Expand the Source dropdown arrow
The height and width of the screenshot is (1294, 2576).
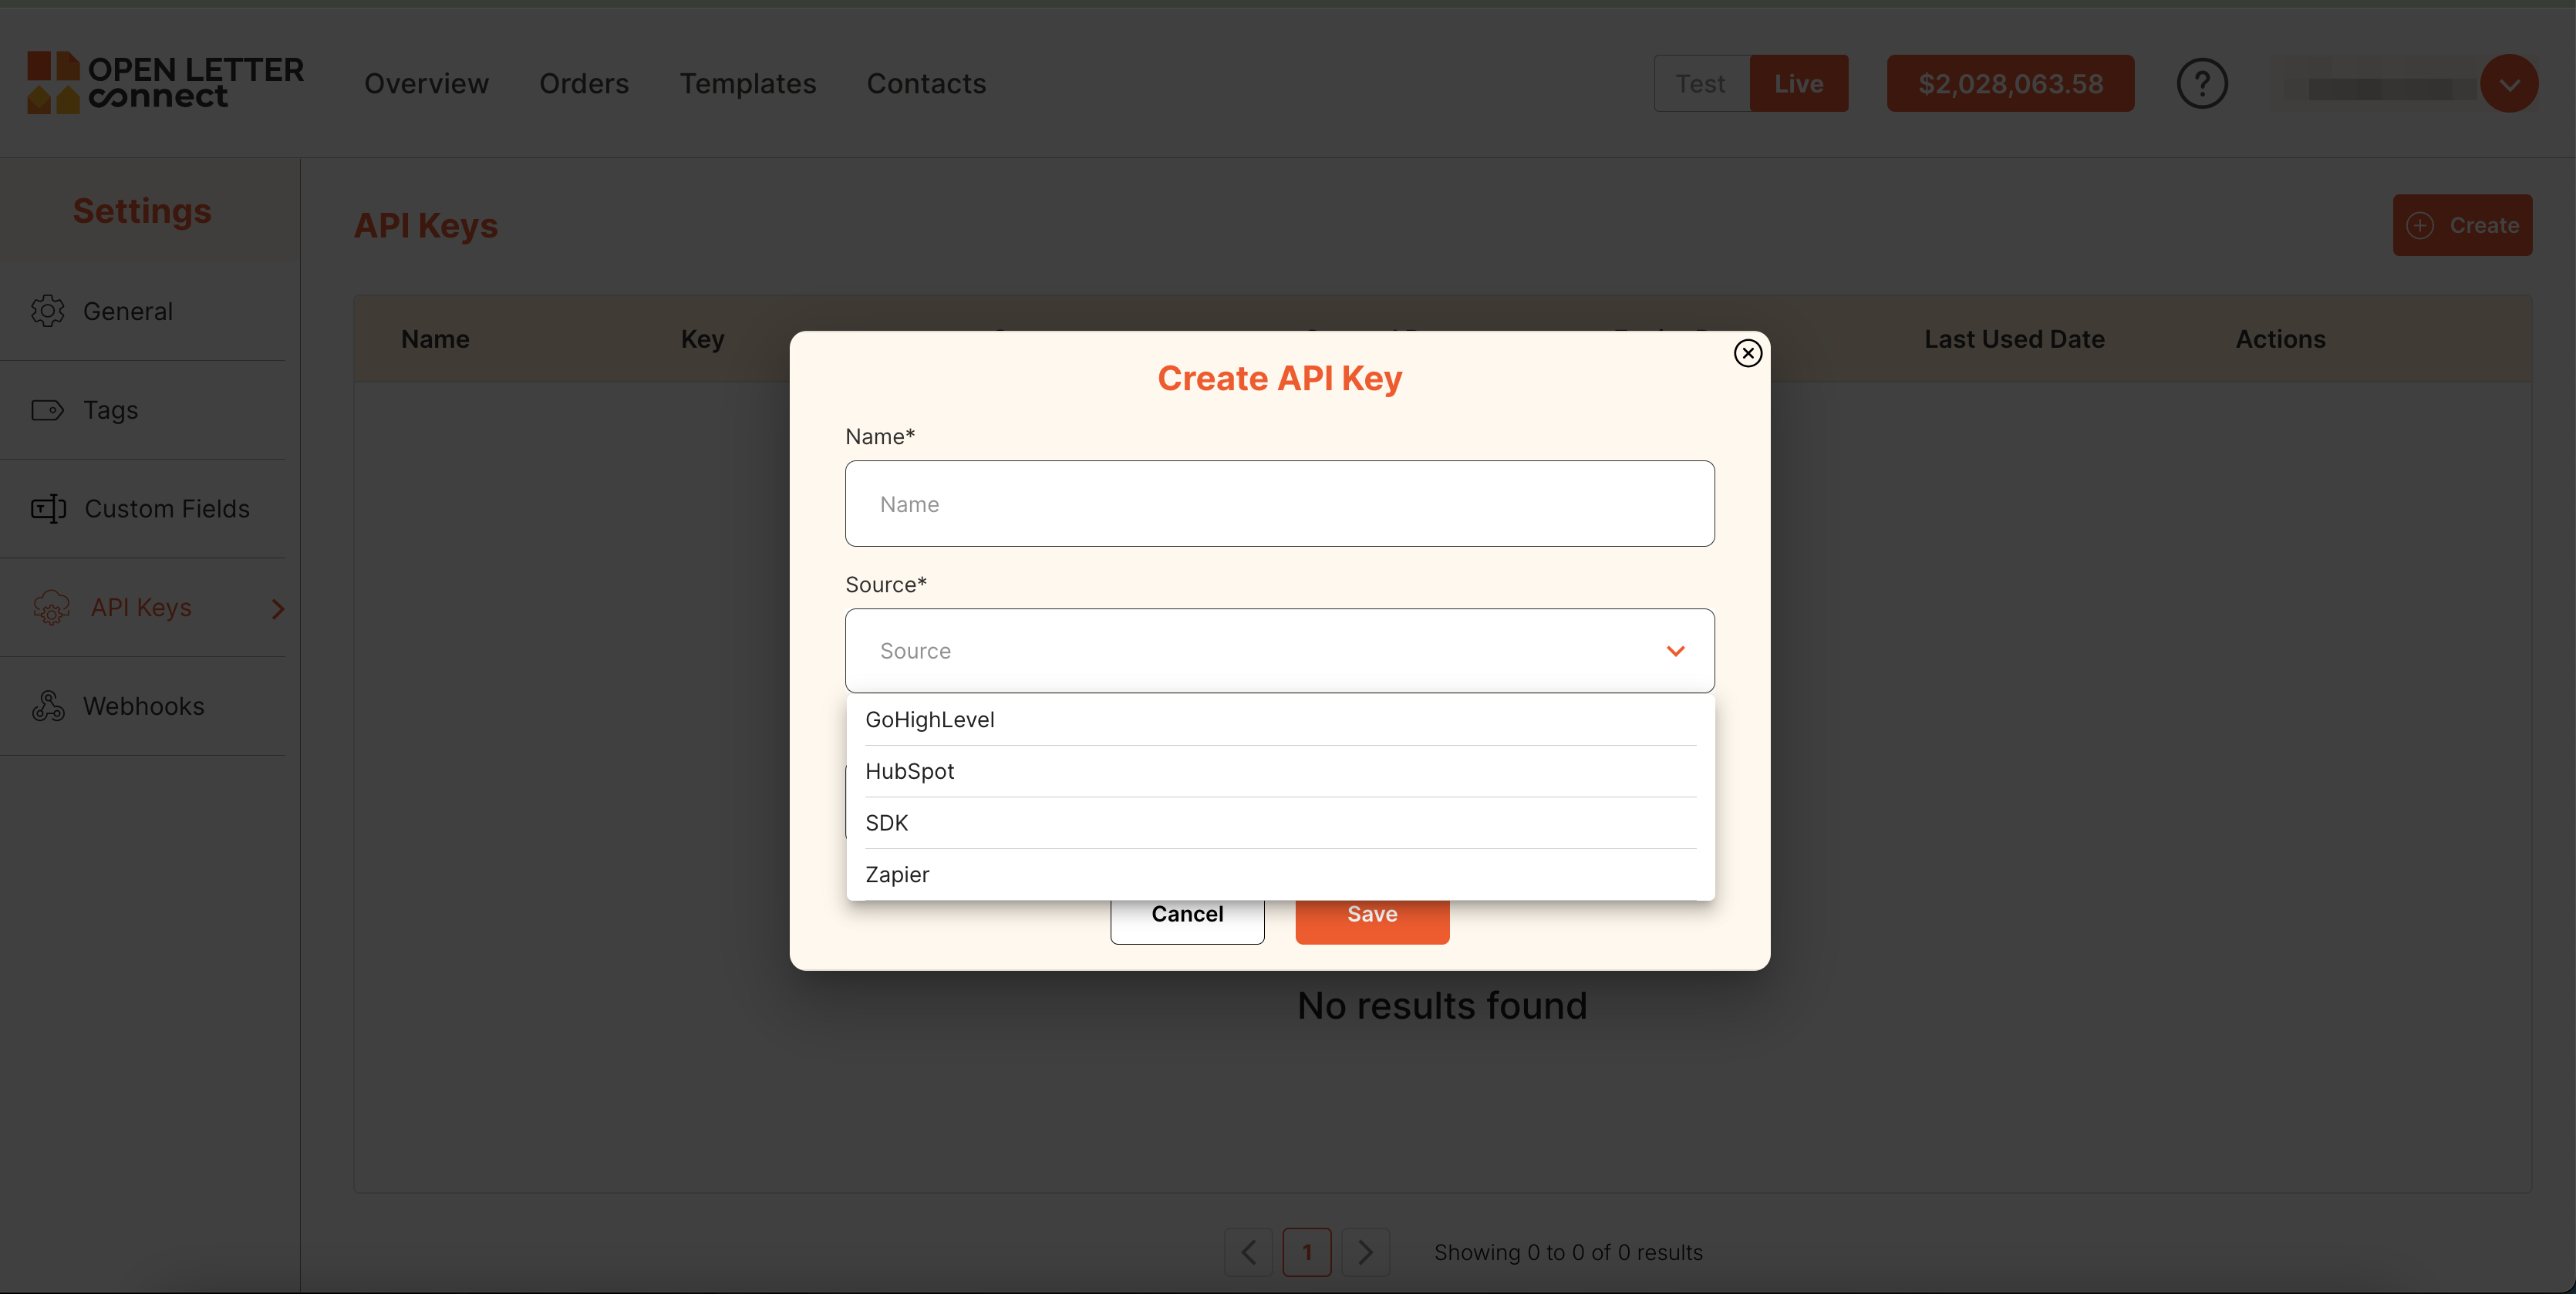click(x=1675, y=651)
